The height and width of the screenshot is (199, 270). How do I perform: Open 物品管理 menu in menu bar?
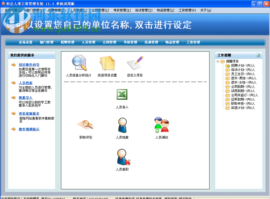click(165, 11)
